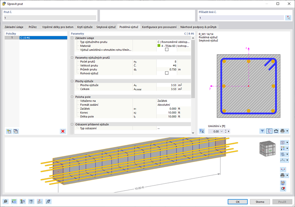Switch to the 'Základní údaje' tab

(x=14, y=27)
